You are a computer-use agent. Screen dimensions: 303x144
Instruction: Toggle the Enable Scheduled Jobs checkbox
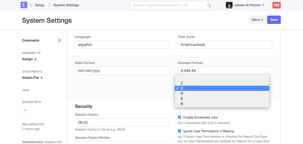point(179,117)
